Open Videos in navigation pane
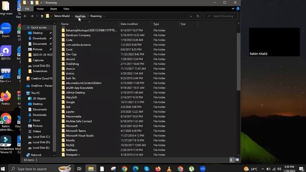 [37, 131]
